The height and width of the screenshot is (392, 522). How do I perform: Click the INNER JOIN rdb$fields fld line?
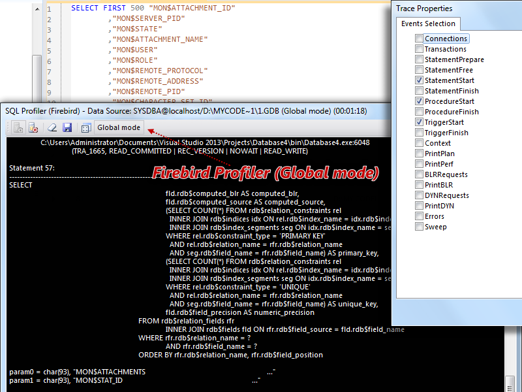tap(285, 330)
